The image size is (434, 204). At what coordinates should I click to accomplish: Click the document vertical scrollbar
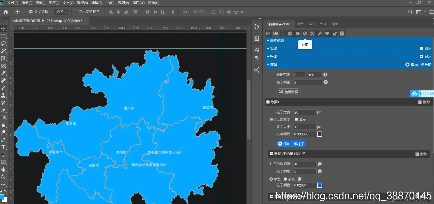249,110
